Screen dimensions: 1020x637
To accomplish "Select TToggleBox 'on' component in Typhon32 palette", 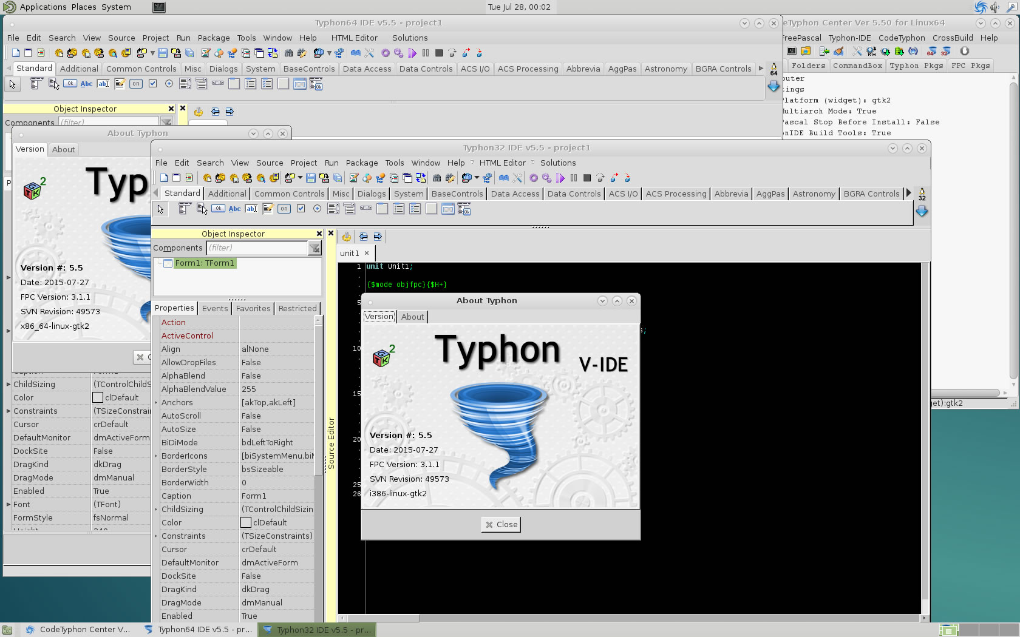I will click(x=284, y=209).
